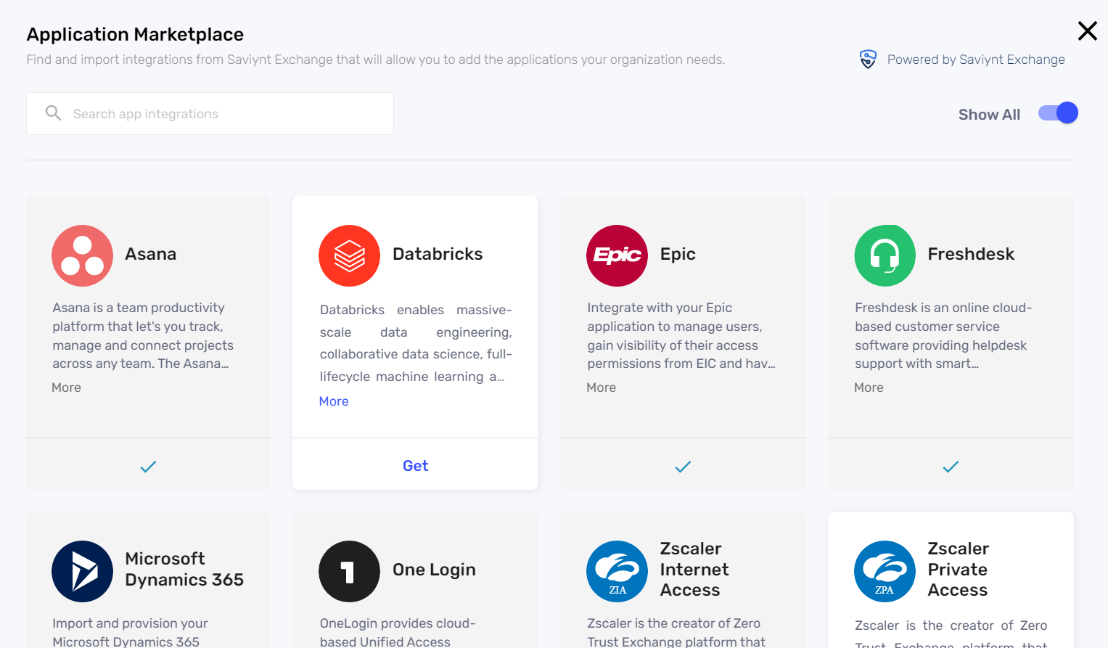Open the Epic application logo

point(617,255)
